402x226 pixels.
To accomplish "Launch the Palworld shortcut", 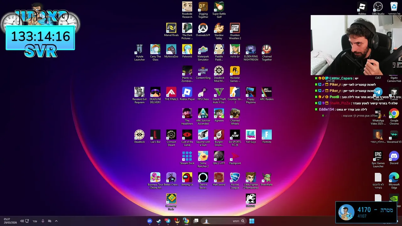I will (x=187, y=51).
